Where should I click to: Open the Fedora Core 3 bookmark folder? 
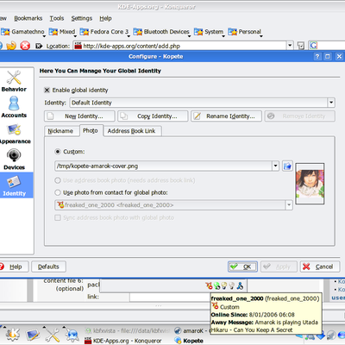(x=104, y=32)
